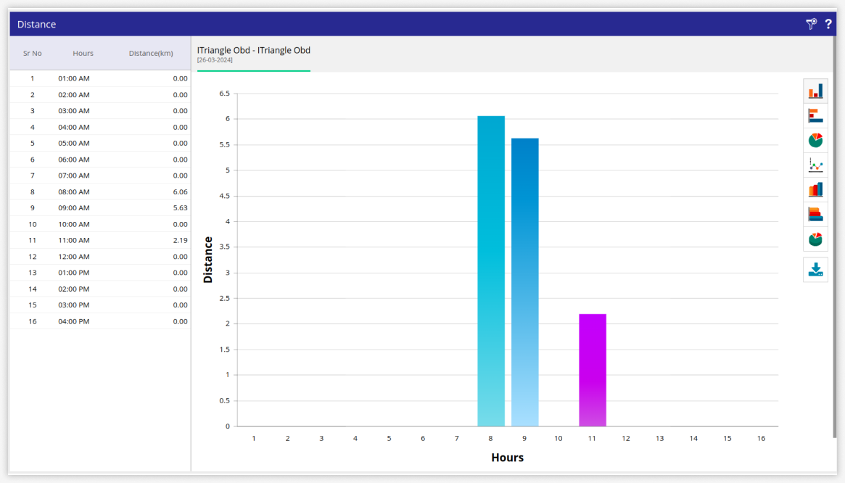Select the 08:00 AM row in the table
This screenshot has width=845, height=483.
(x=100, y=192)
